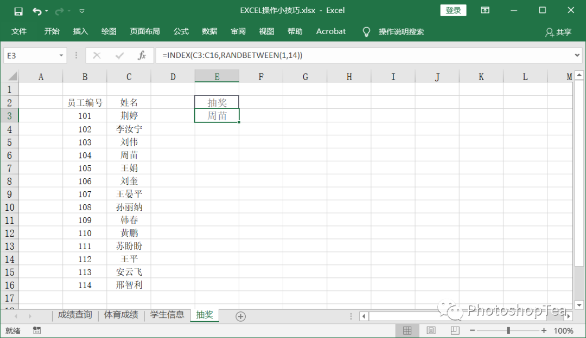Screen dimensions: 586x338
Task: Select the 抽奖 sheet tab
Action: tap(205, 315)
